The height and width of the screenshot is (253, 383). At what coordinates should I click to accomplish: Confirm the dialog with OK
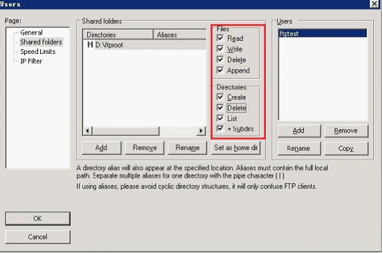(37, 218)
